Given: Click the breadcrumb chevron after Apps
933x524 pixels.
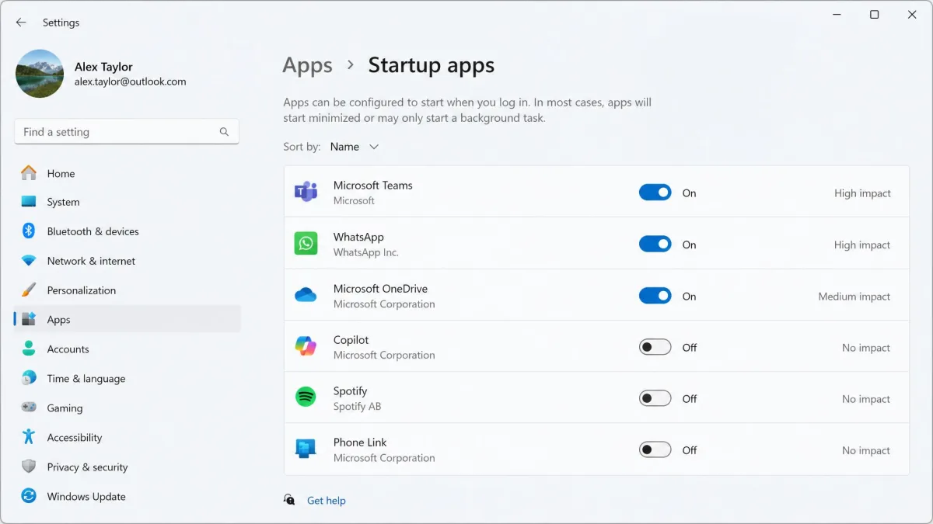Looking at the screenshot, I should point(351,65).
